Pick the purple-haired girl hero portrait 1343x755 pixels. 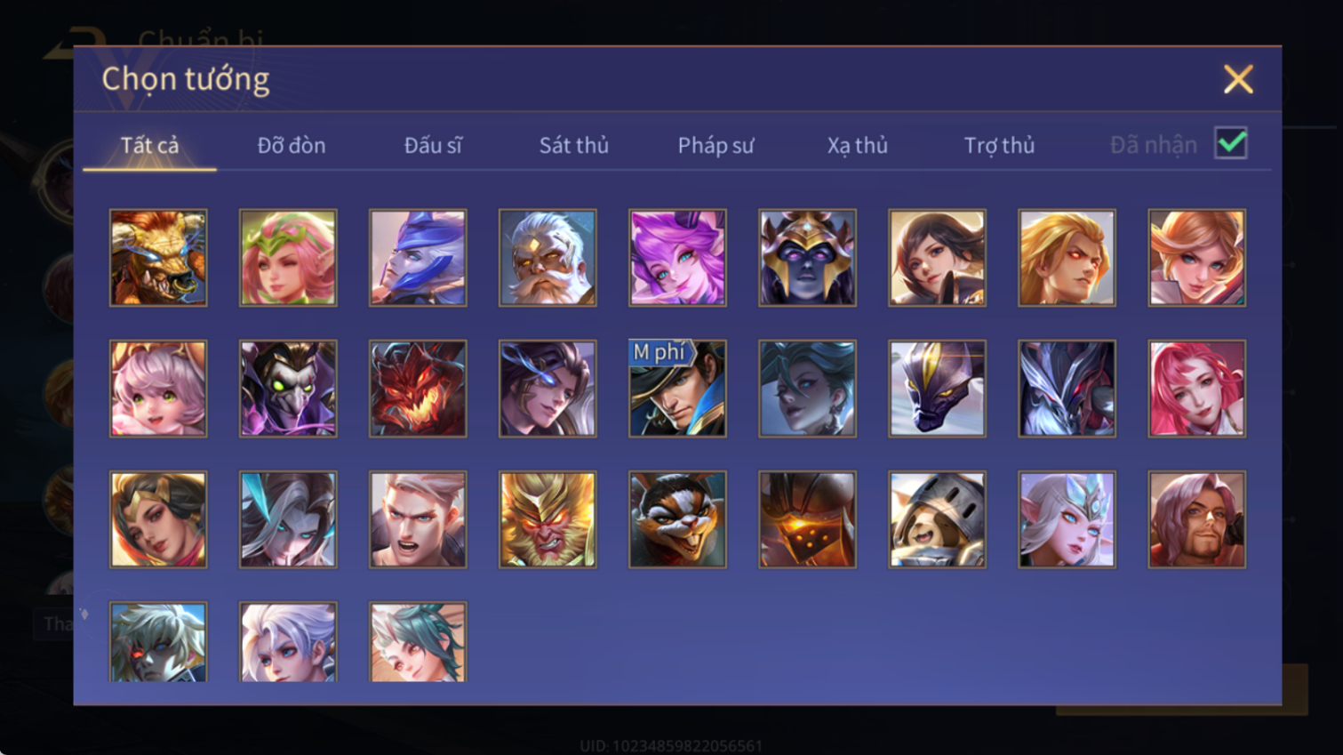(677, 258)
